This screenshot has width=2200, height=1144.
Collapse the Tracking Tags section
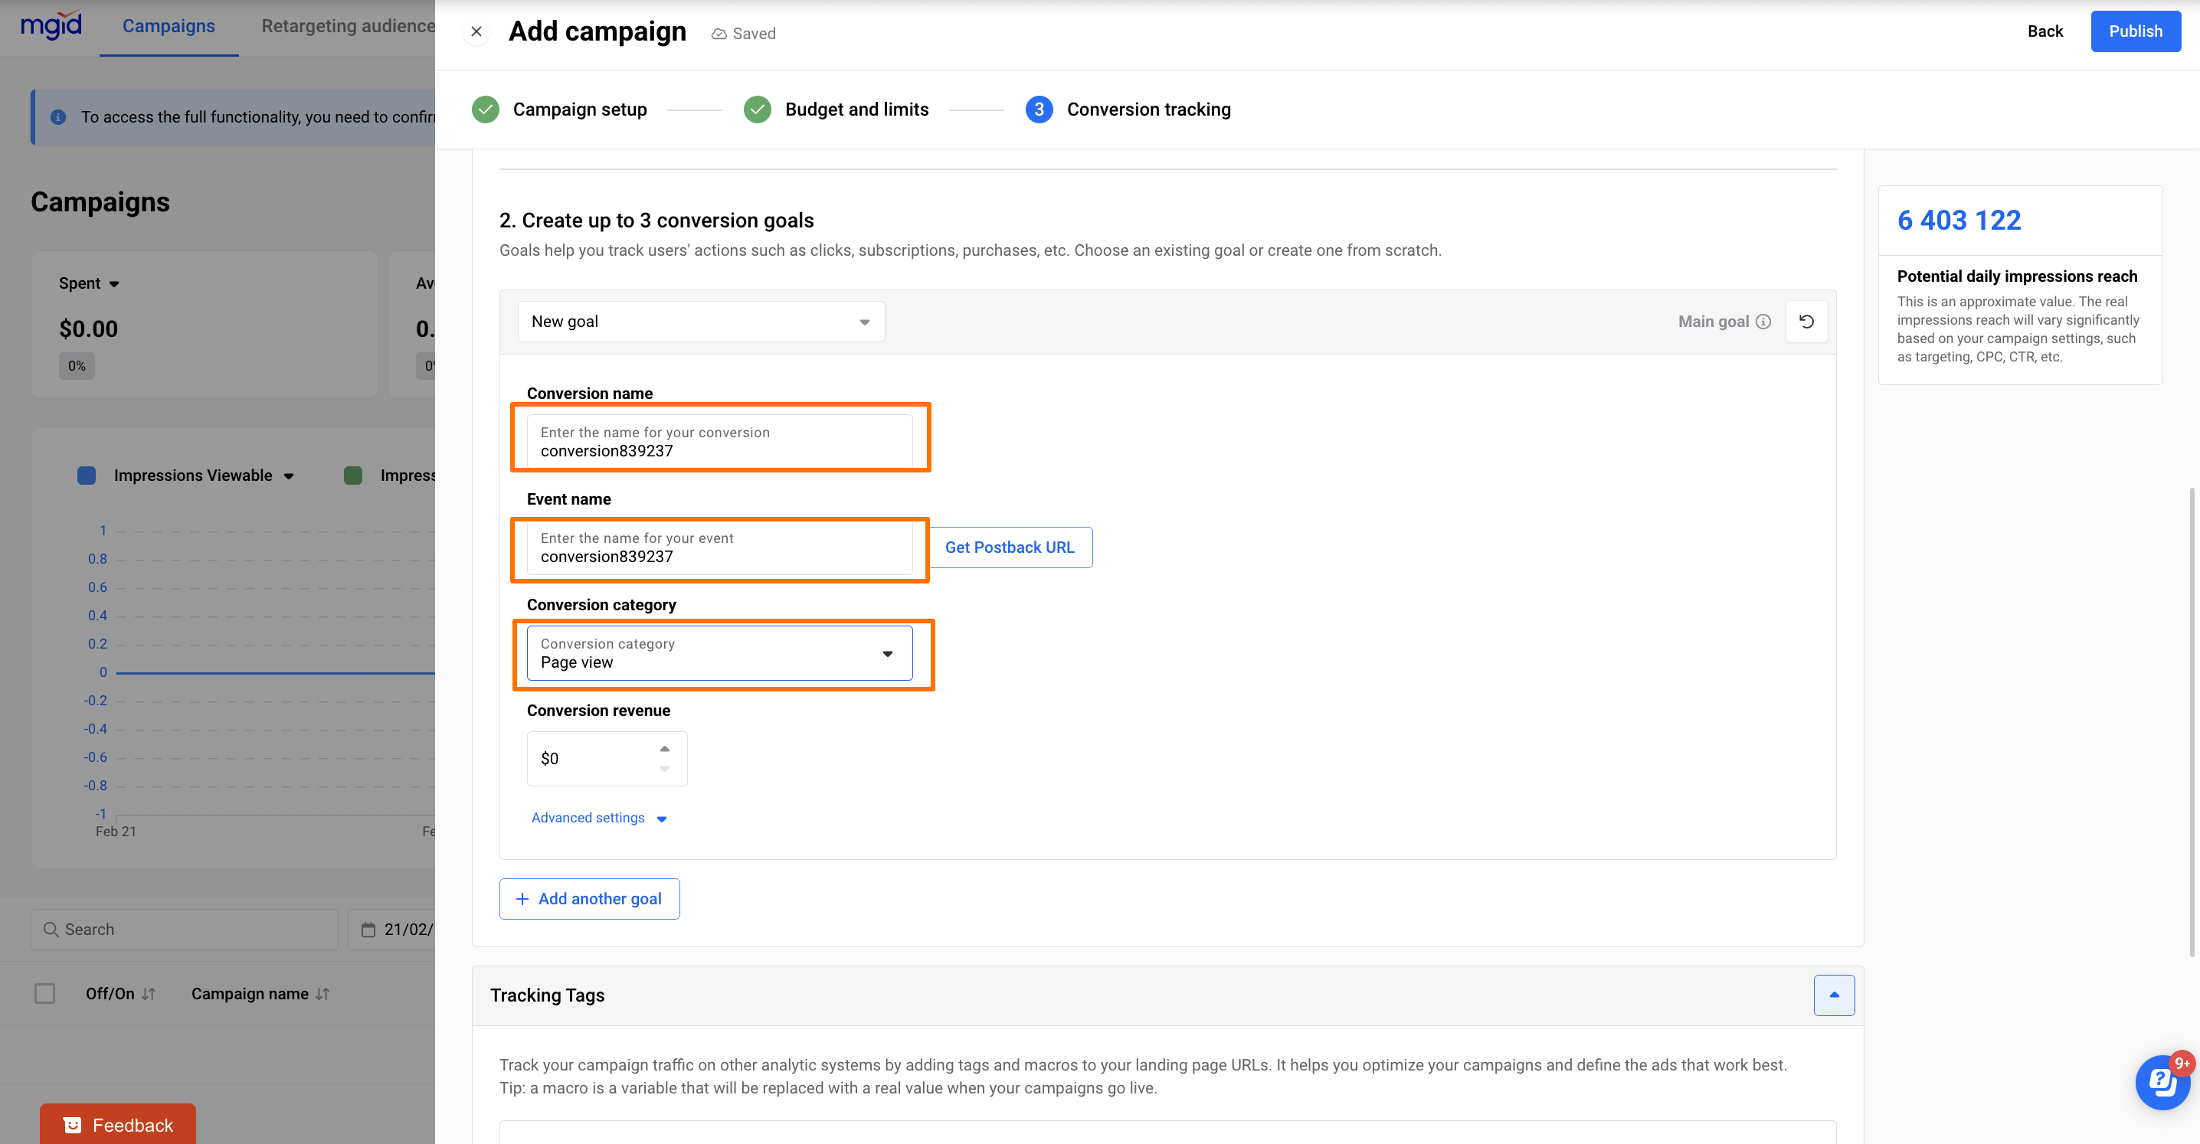pyautogui.click(x=1833, y=995)
